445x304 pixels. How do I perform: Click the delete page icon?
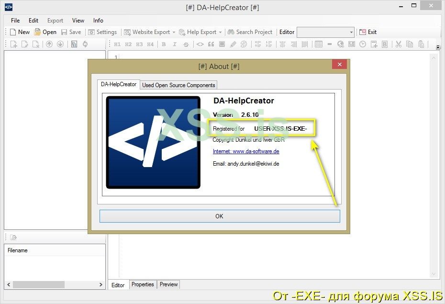[36, 44]
